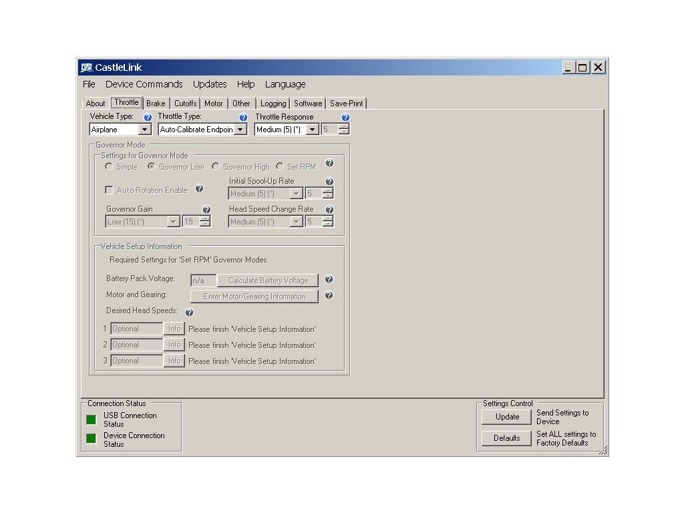
Task: Expand the Throttle Type dropdown list
Action: (x=240, y=130)
